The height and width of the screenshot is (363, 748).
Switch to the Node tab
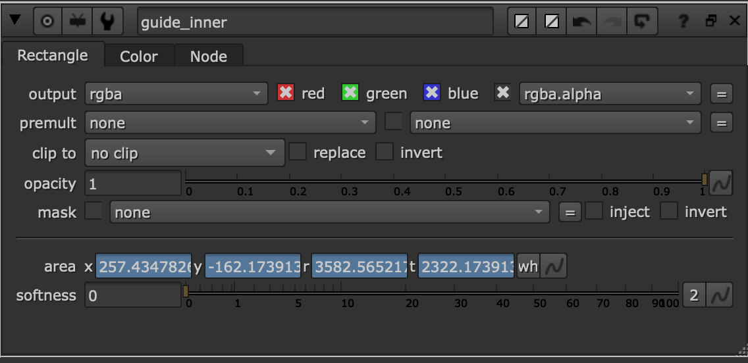209,57
